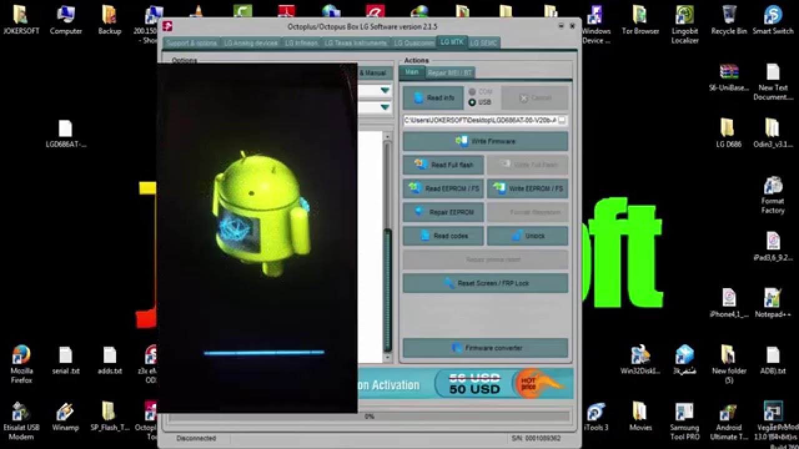This screenshot has height=449, width=799.
Task: Launch Mozilla Firefox shortcut
Action: pos(22,364)
